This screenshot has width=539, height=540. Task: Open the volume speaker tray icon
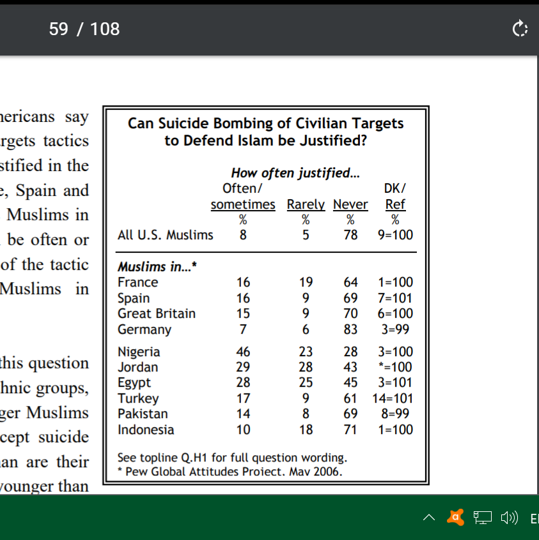coord(510,518)
